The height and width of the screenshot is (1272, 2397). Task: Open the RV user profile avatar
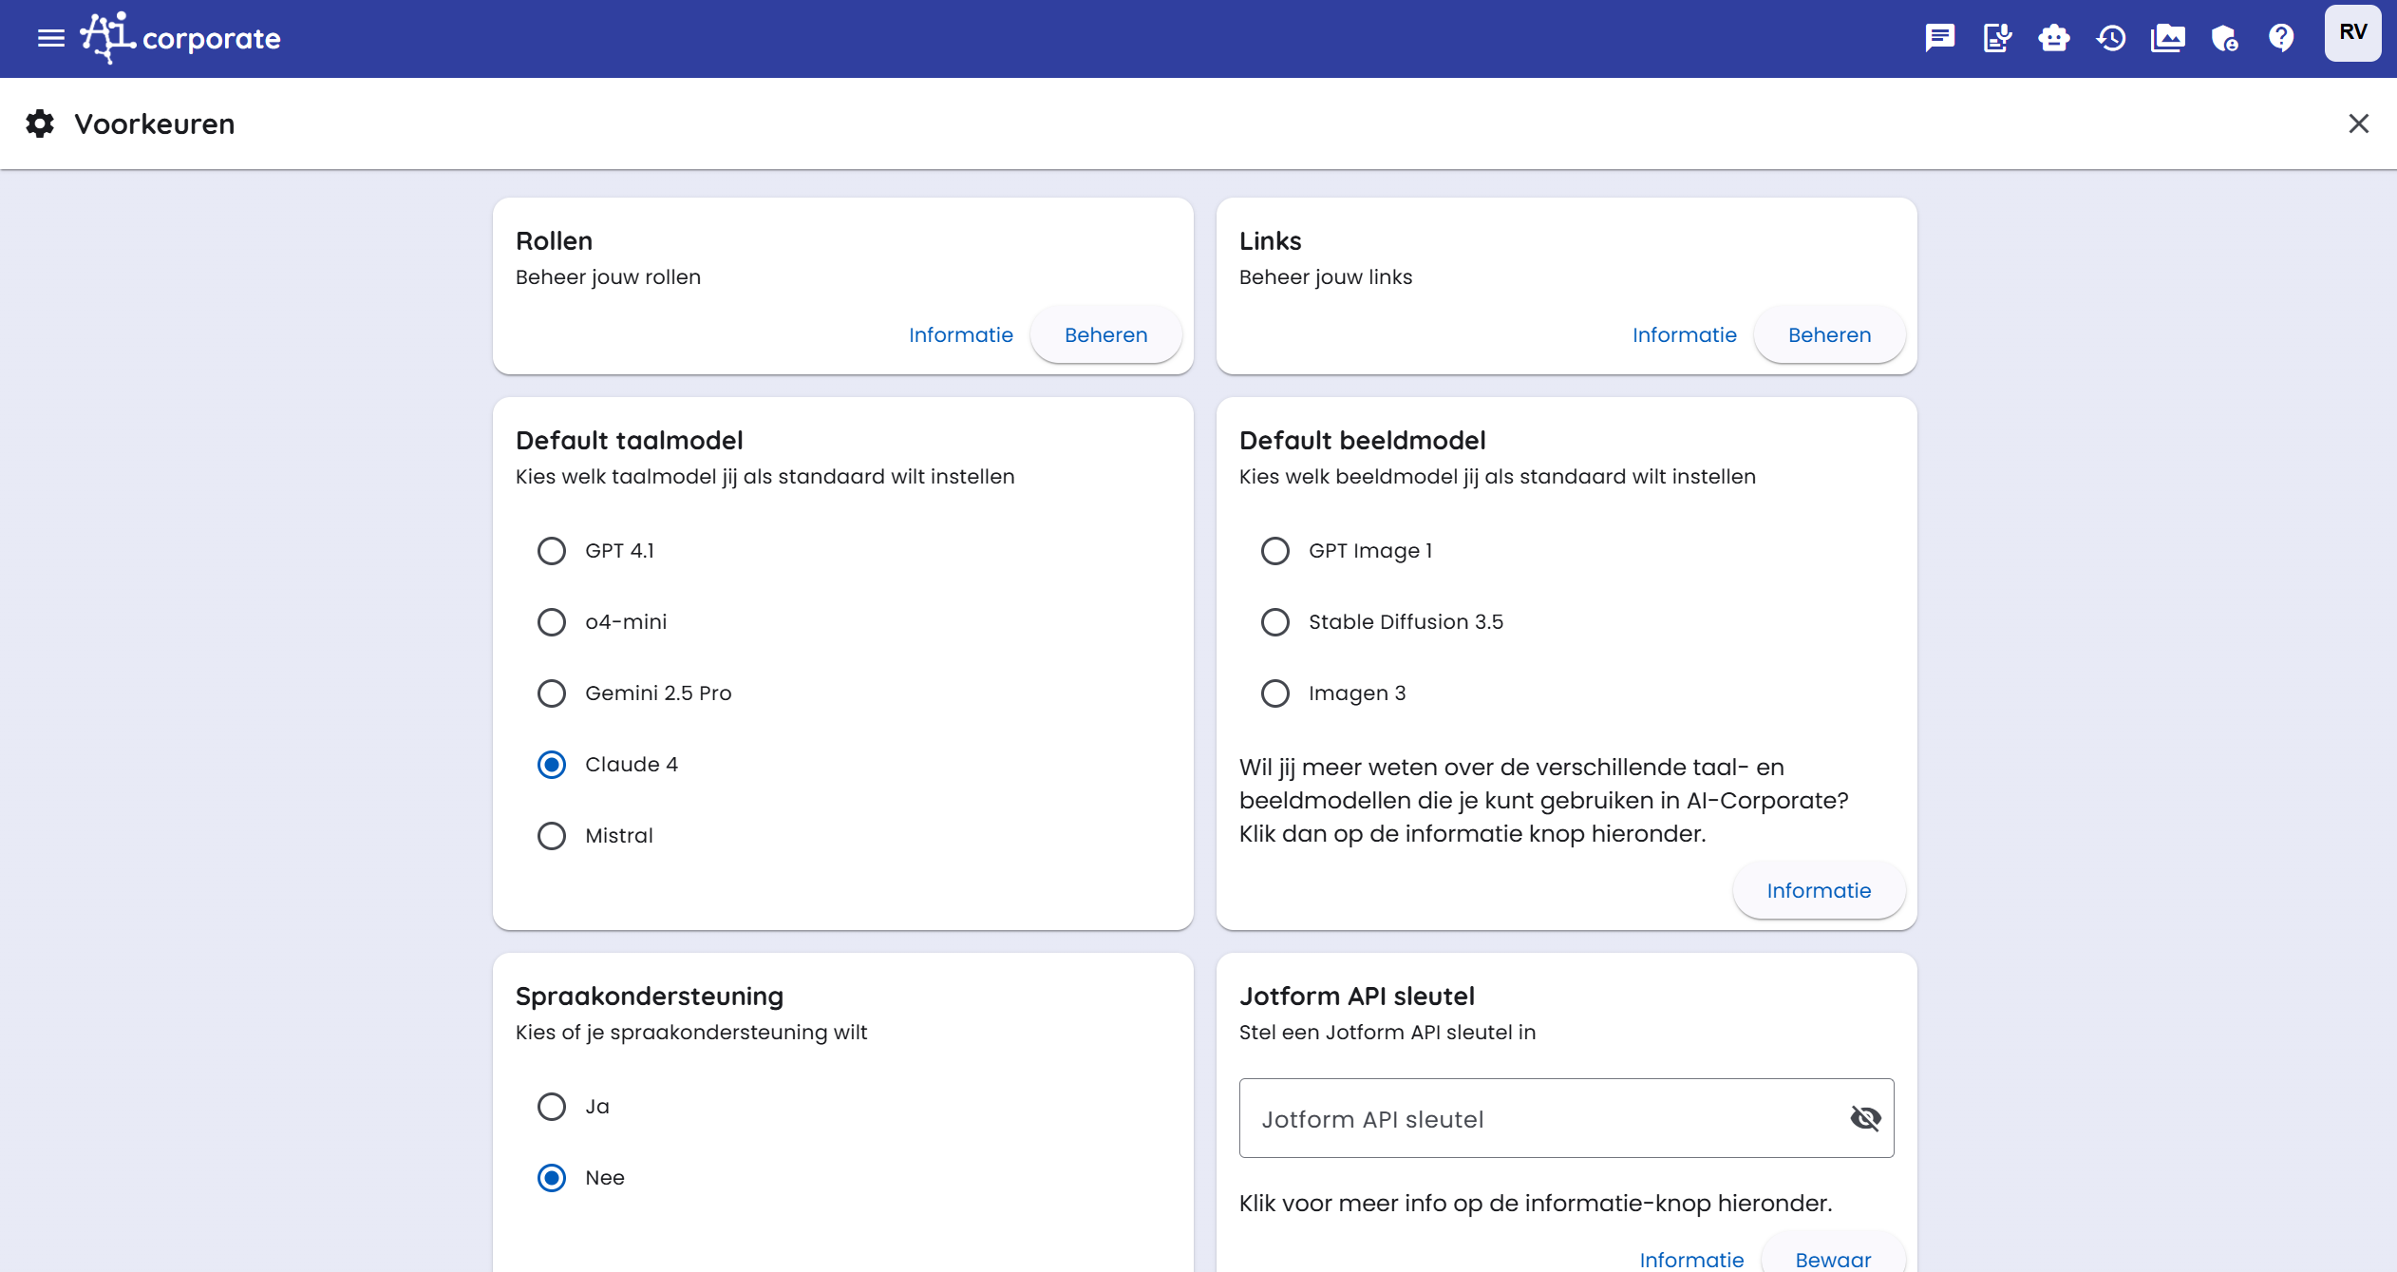tap(2352, 33)
